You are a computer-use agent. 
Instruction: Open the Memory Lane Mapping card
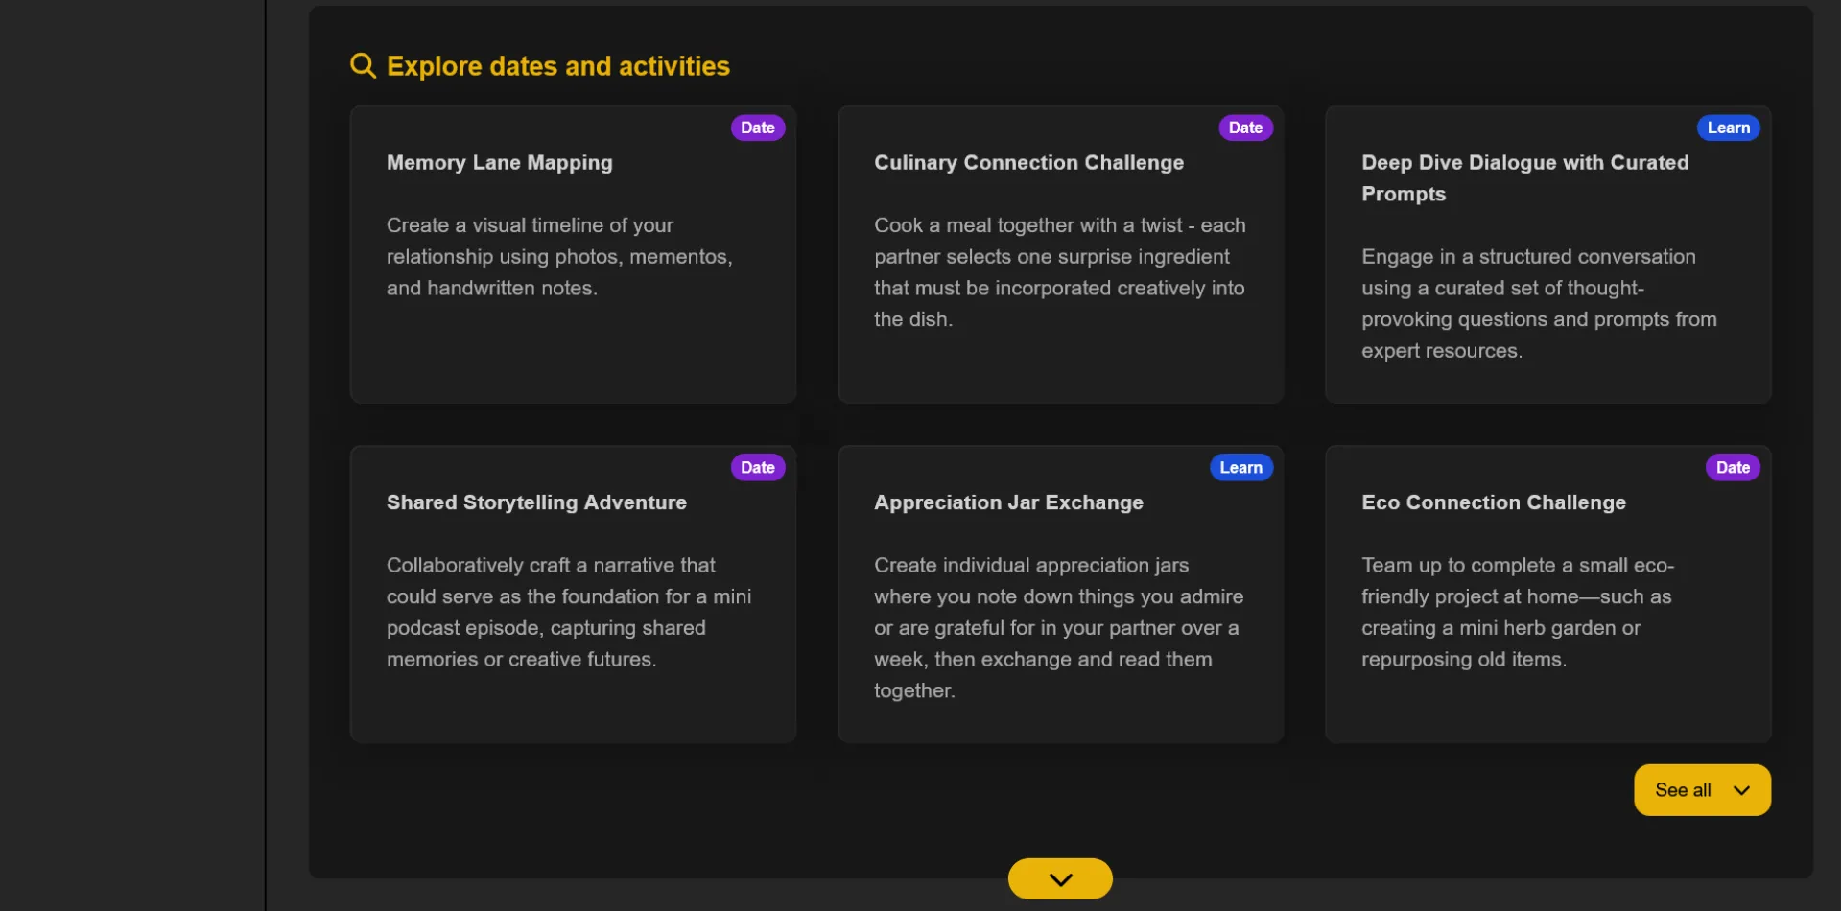pyautogui.click(x=573, y=254)
